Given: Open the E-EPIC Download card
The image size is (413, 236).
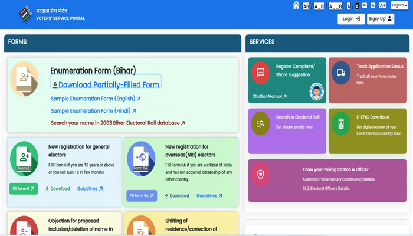Looking at the screenshot, I should coord(368,131).
